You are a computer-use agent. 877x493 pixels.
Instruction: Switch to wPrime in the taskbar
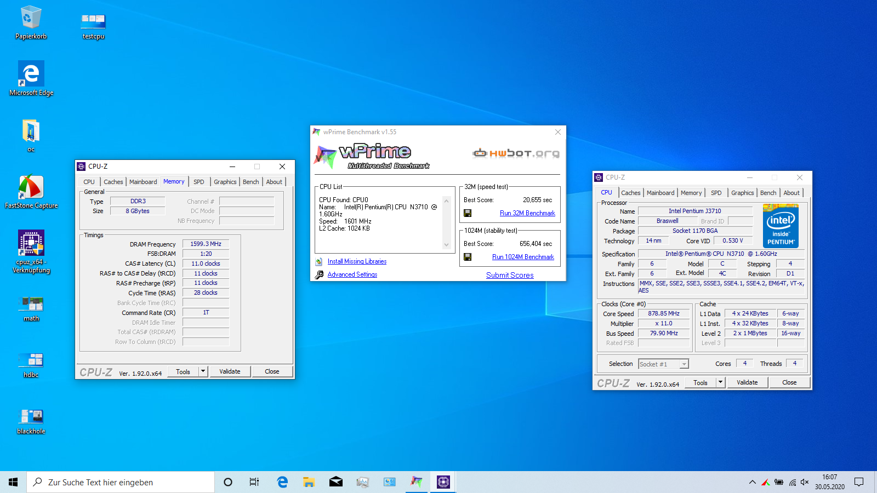coord(417,482)
